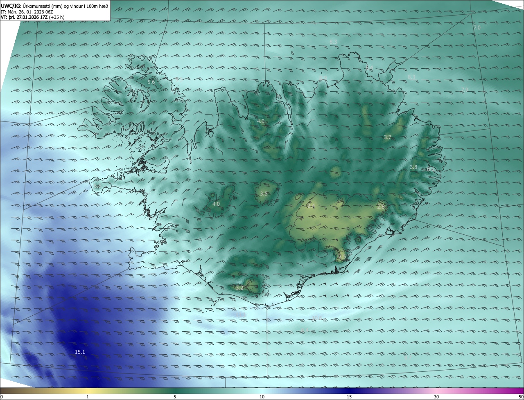This screenshot has width=524, height=400.
Task: Click the 1 tick on the color scale
Action: click(88, 397)
